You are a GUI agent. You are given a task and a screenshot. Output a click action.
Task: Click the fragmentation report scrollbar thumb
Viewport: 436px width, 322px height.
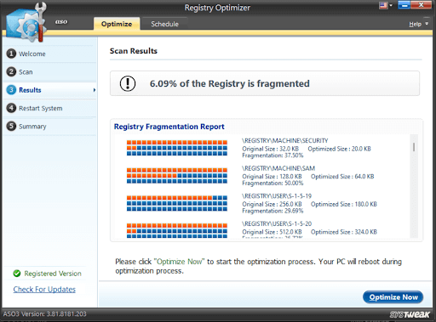[414, 147]
